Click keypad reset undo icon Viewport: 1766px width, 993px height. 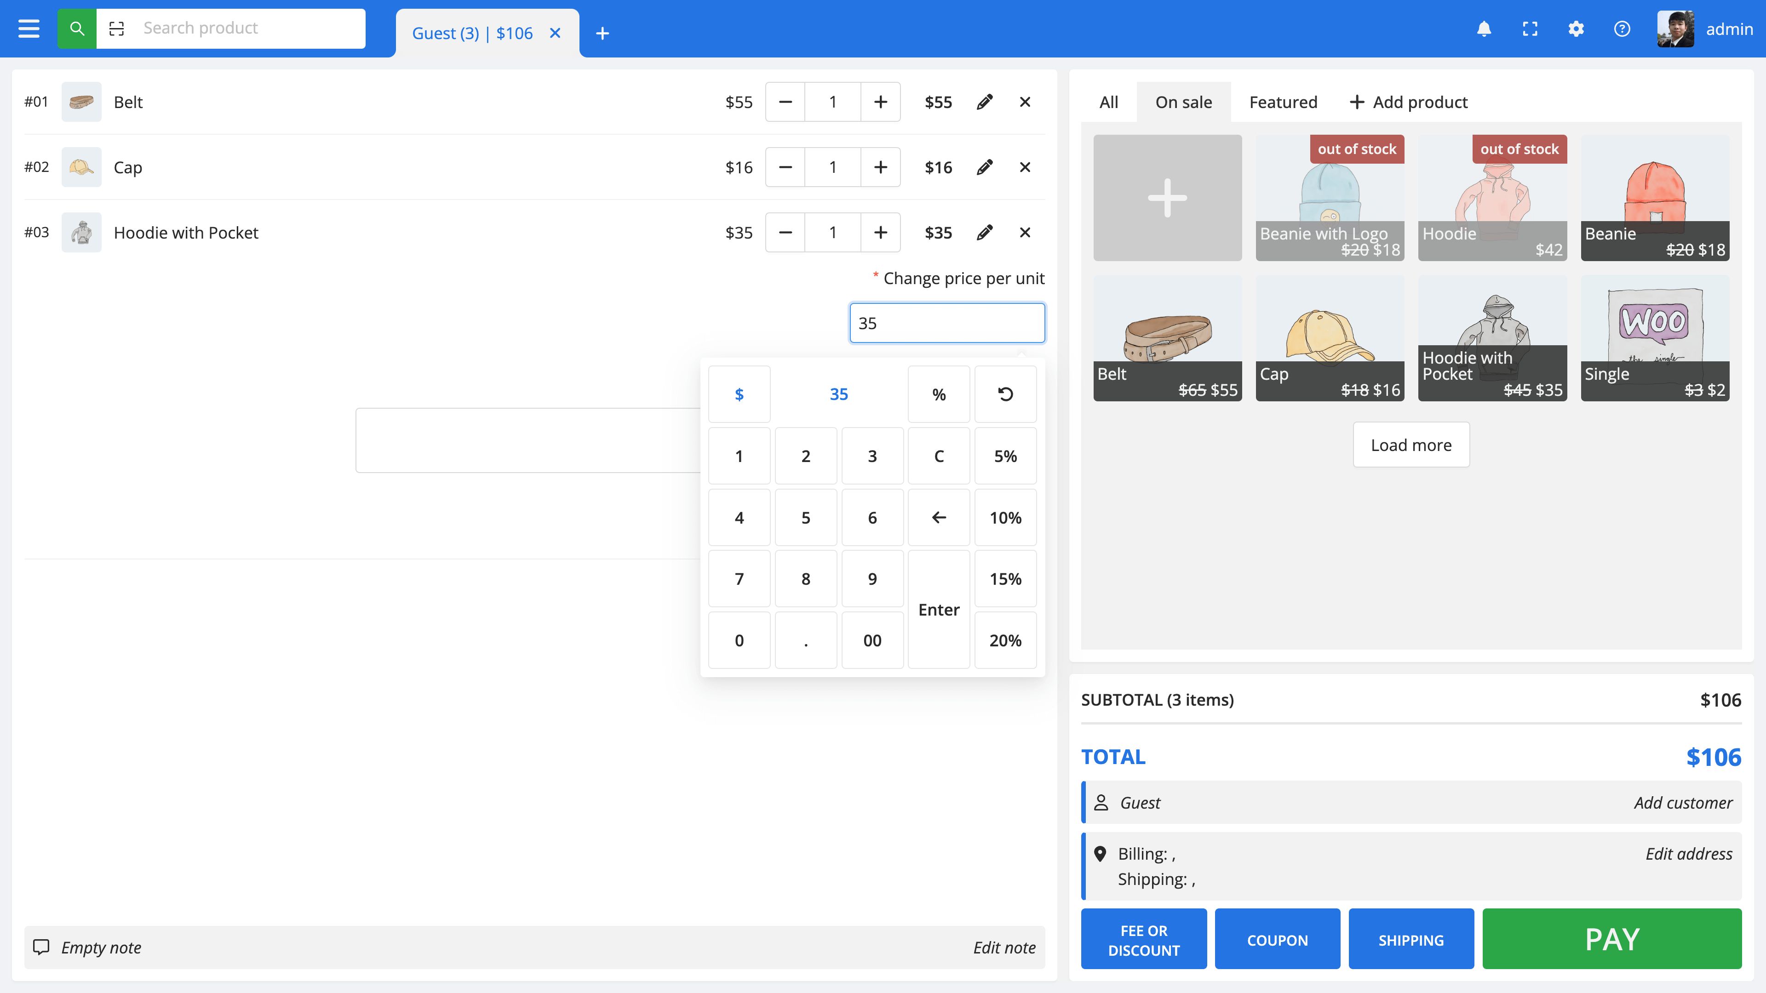tap(1005, 394)
